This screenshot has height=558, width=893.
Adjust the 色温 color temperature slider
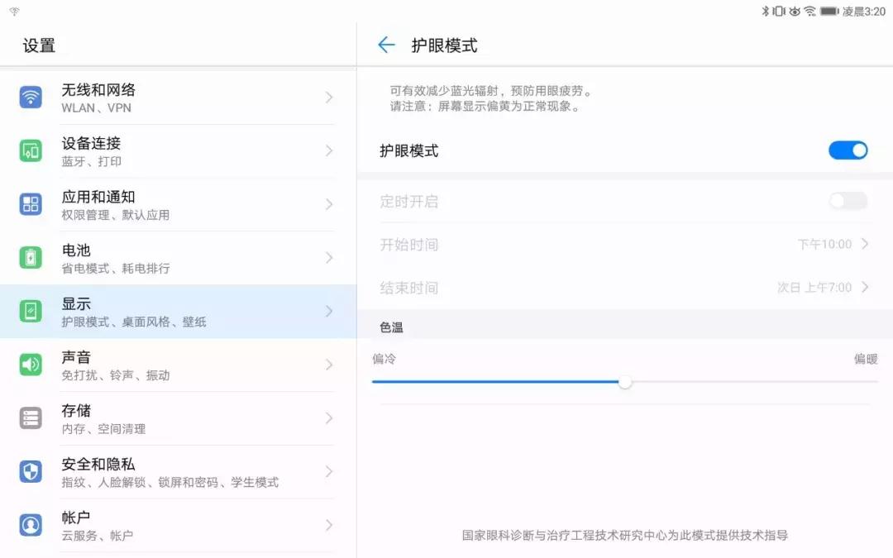coord(625,383)
